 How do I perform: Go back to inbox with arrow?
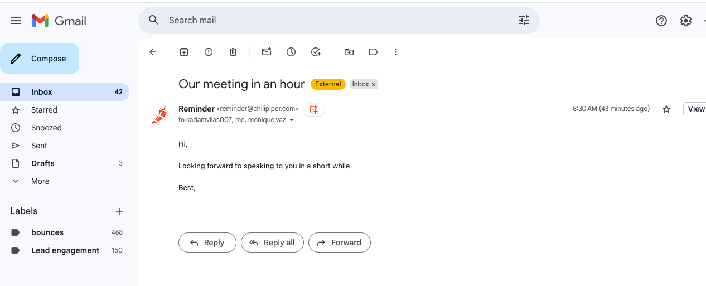[153, 52]
